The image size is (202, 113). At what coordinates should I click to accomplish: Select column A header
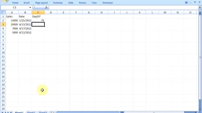pyautogui.click(x=12, y=13)
